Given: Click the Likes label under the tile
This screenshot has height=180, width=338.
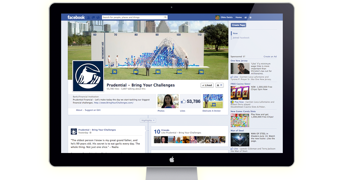Looking at the screenshot, I should click(183, 111).
